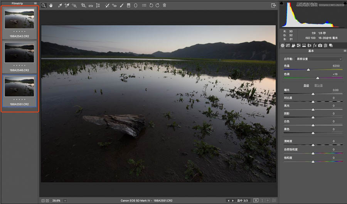The width and height of the screenshot is (347, 204).
Task: Click the tint value field +16
Action: [335, 74]
